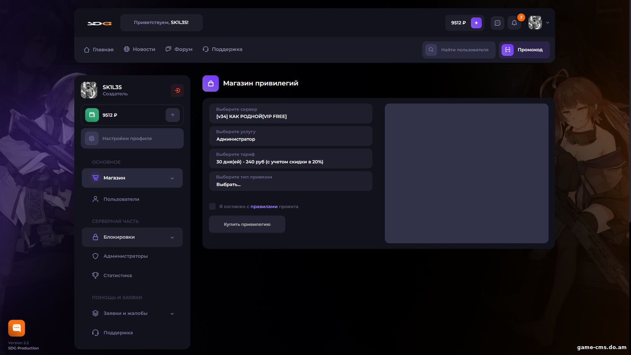The width and height of the screenshot is (631, 355).
Task: Open the binding type dropdown
Action: pos(291,181)
